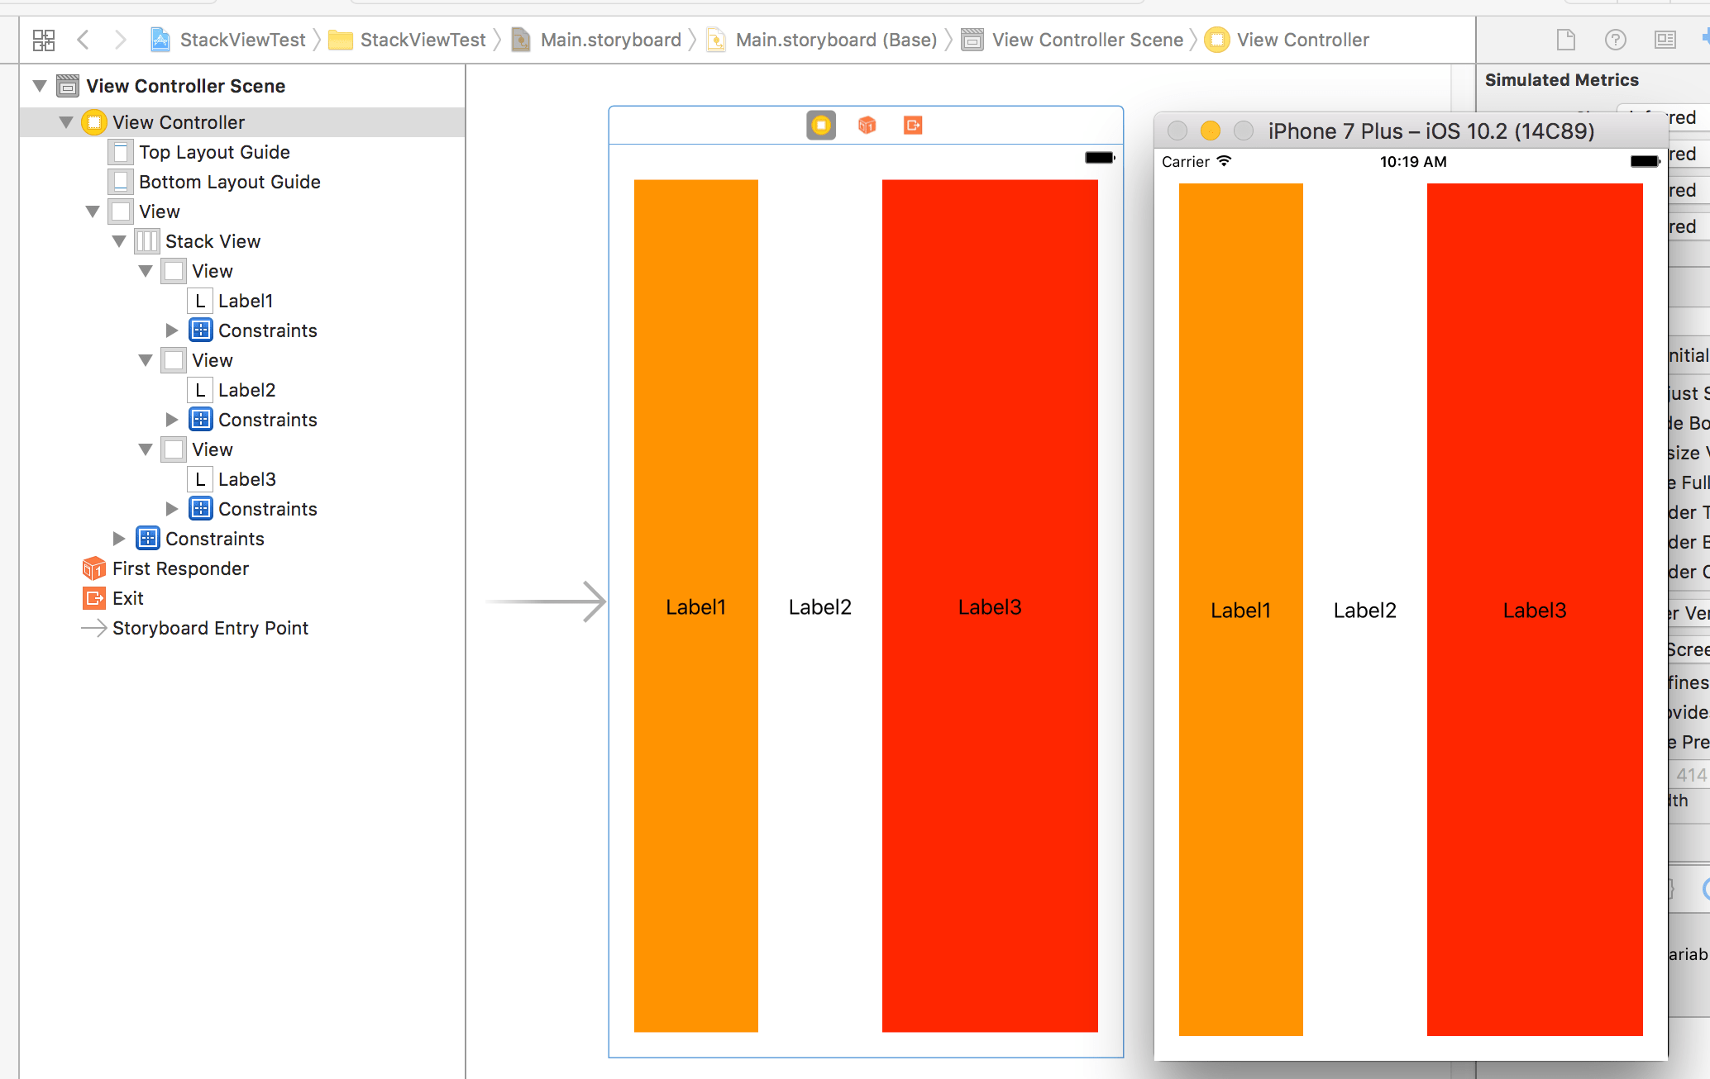Click the back navigation arrow
Image resolution: width=1710 pixels, height=1079 pixels.
84,39
